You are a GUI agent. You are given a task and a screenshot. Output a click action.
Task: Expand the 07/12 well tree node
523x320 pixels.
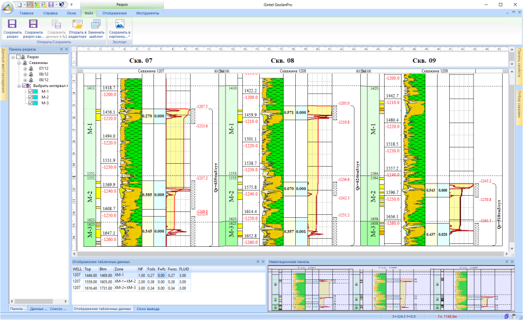pos(25,69)
